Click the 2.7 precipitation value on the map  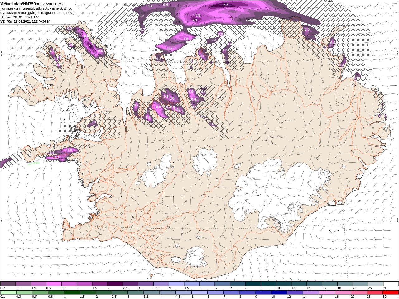pyautogui.click(x=226, y=4)
